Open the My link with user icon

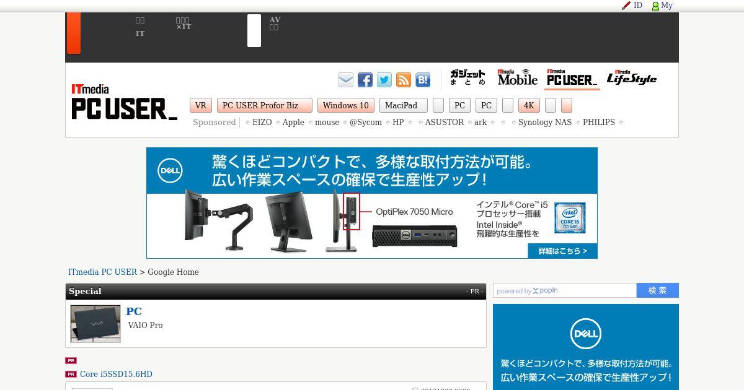pos(662,6)
